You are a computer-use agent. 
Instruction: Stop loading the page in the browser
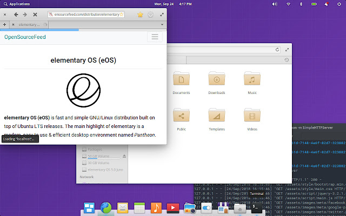pos(35,15)
